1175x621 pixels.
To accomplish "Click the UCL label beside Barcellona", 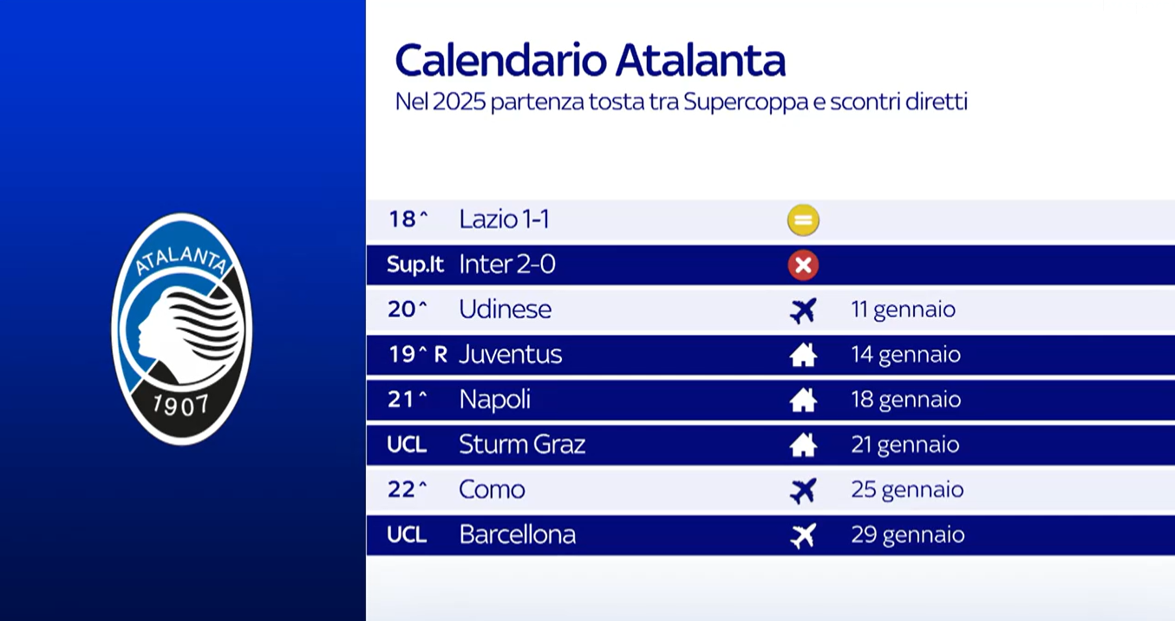I will point(407,536).
